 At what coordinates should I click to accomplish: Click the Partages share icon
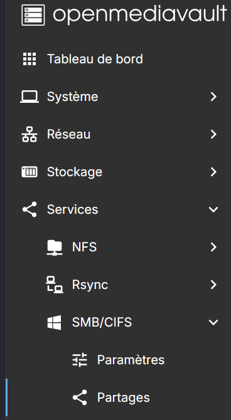tap(80, 397)
